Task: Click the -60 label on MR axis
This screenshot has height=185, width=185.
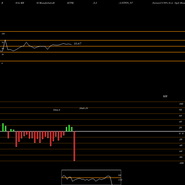Action: pos(181,151)
